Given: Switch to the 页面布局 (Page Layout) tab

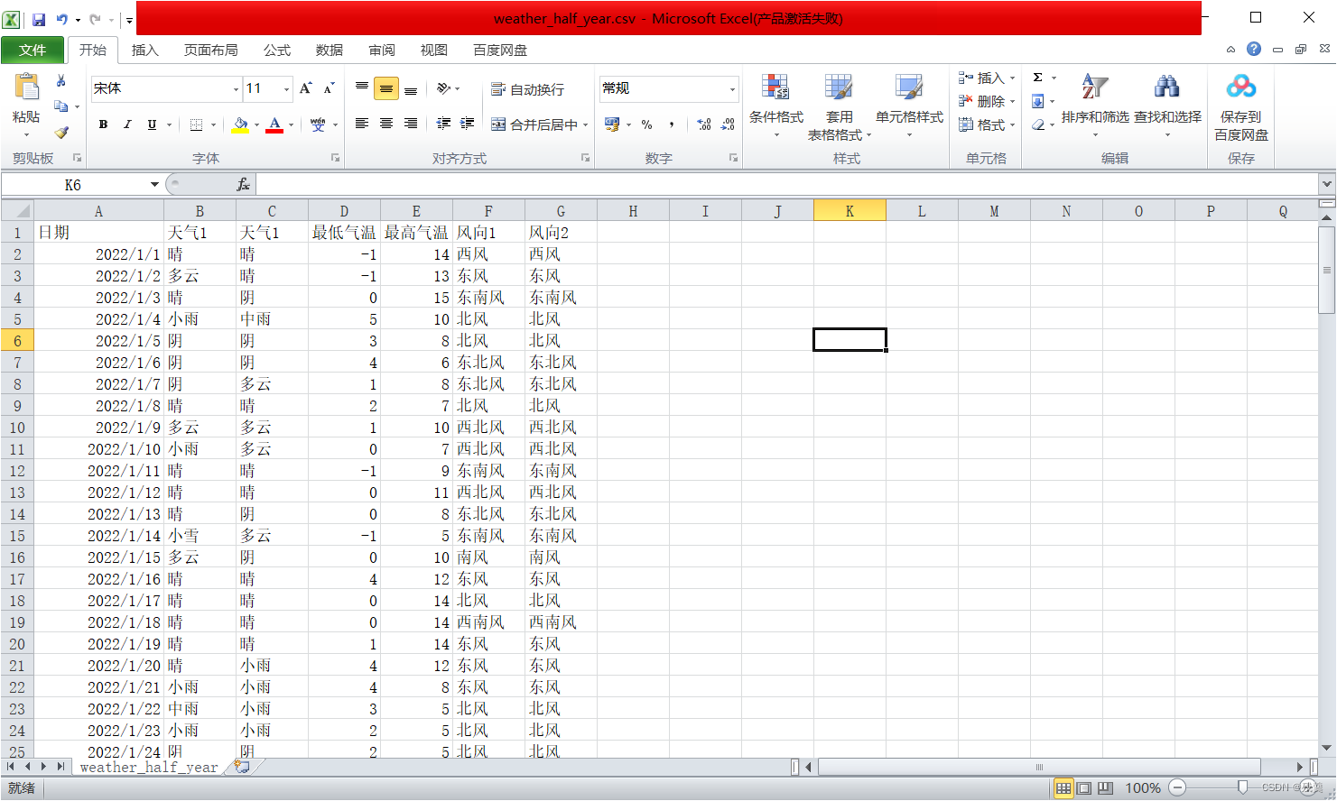Looking at the screenshot, I should [x=211, y=50].
